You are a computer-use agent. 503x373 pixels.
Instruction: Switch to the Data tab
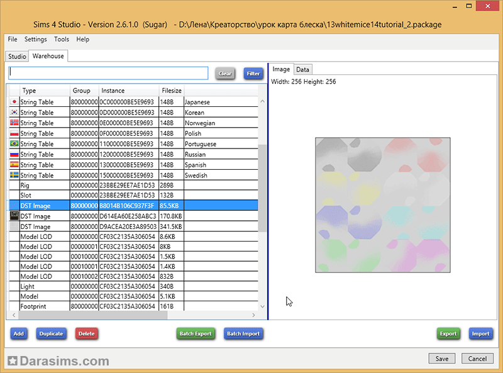pos(302,69)
